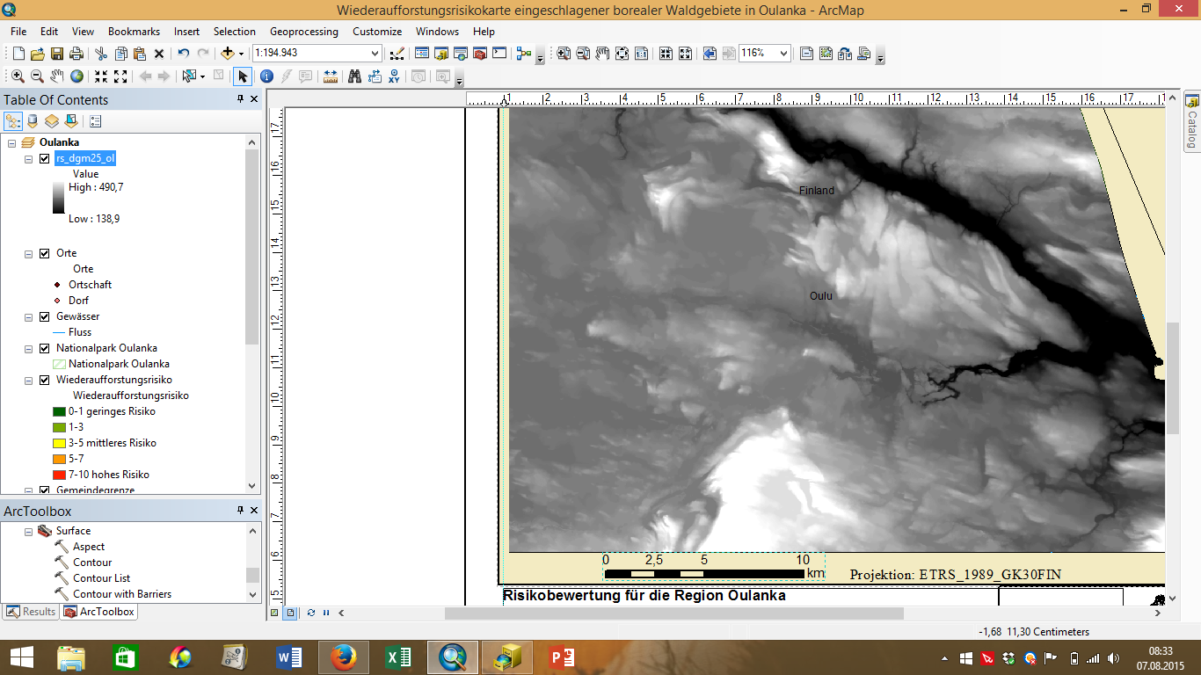Click the Add Data button
Viewport: 1201px width, 675px height.
click(227, 54)
